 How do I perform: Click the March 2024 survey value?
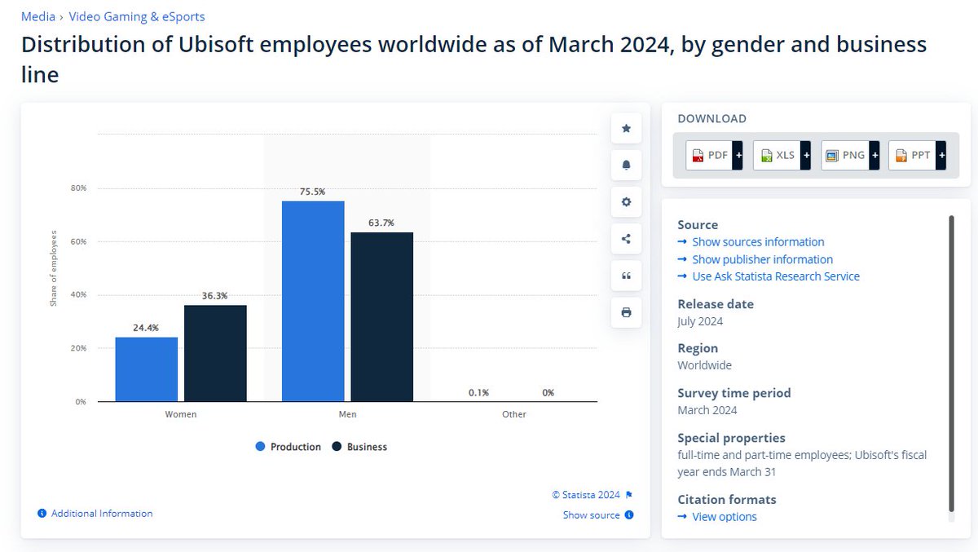pos(707,410)
